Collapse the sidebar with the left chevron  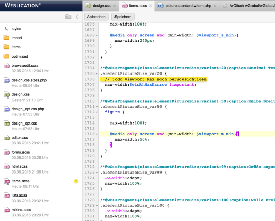point(77,17)
